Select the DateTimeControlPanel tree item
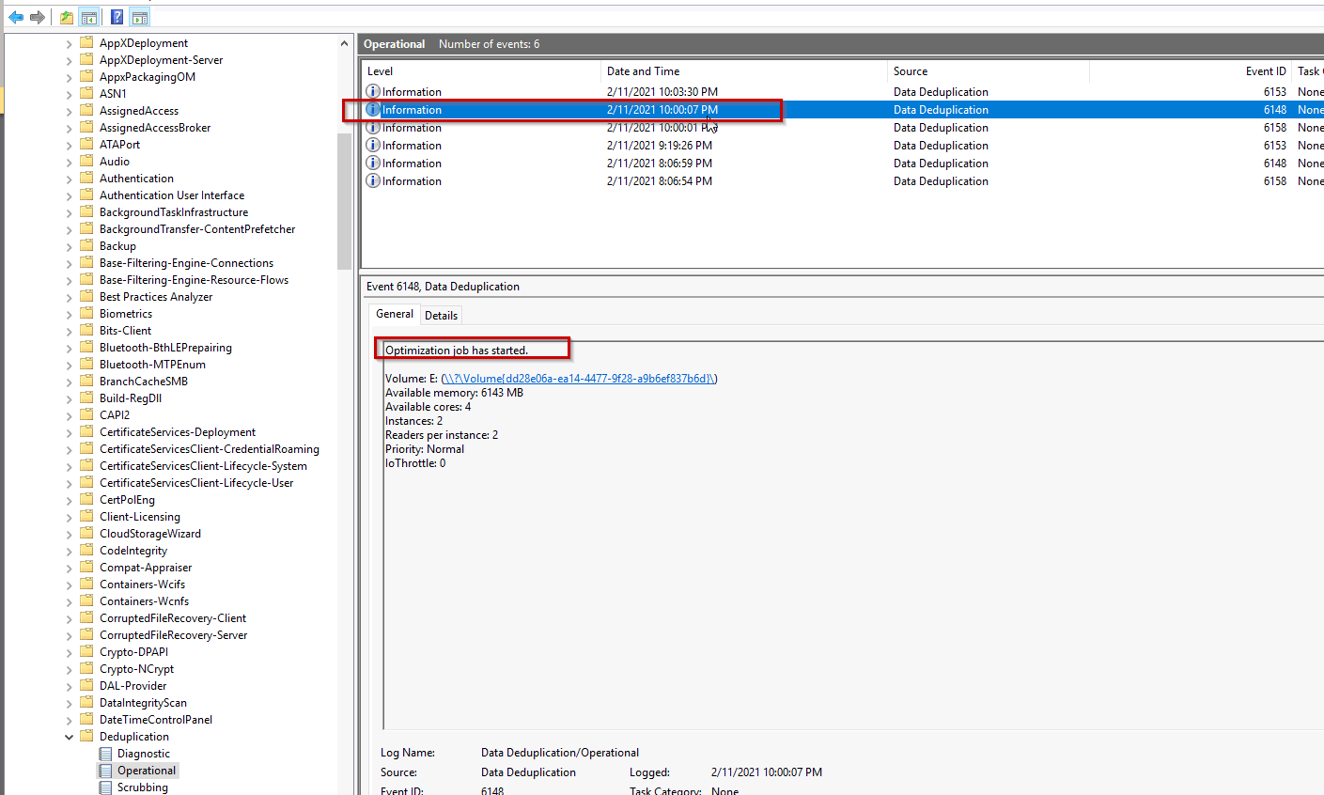Screen dimensions: 1324x795 156,720
